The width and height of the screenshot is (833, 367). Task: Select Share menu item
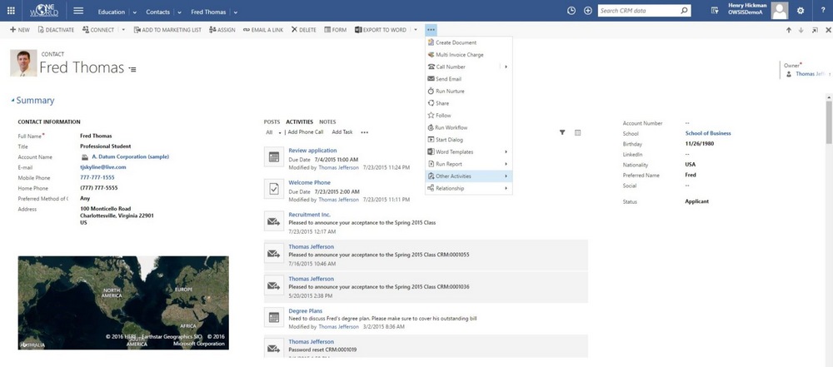point(468,103)
